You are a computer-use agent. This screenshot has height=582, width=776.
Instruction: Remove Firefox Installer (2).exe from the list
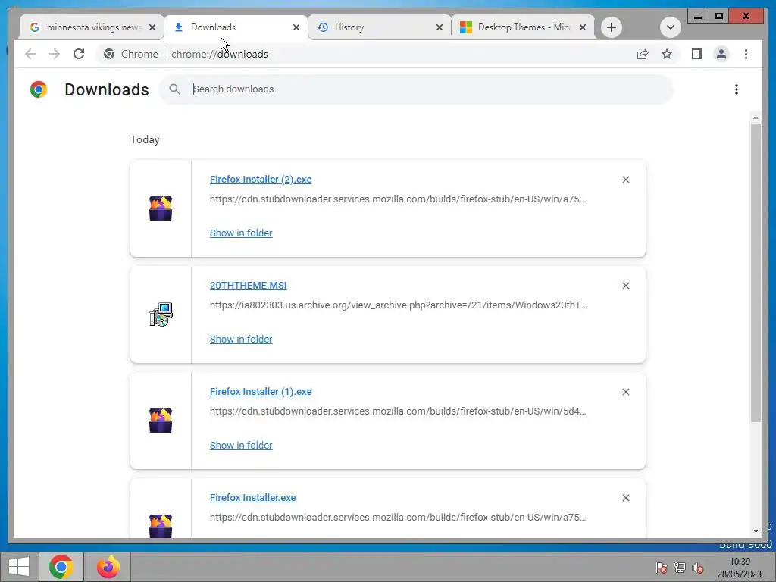pos(625,180)
